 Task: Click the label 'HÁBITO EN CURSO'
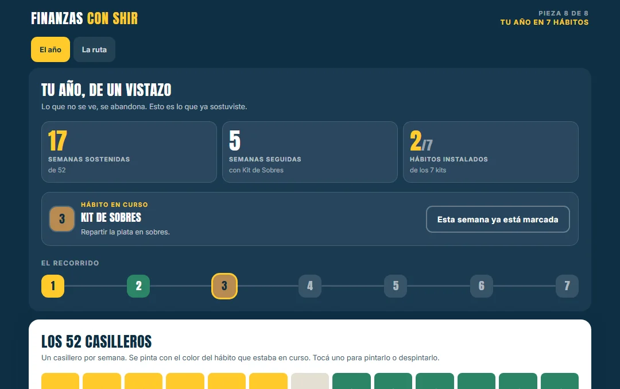114,205
